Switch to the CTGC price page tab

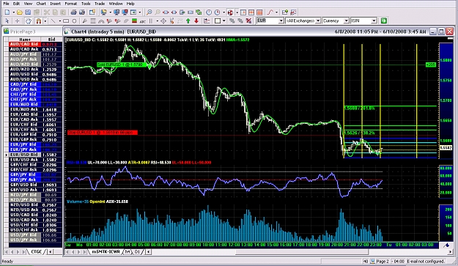(x=37, y=251)
